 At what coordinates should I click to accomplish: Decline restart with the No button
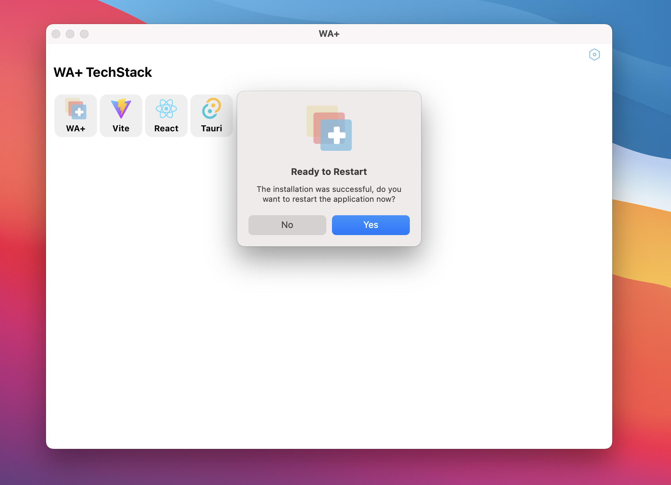(287, 225)
